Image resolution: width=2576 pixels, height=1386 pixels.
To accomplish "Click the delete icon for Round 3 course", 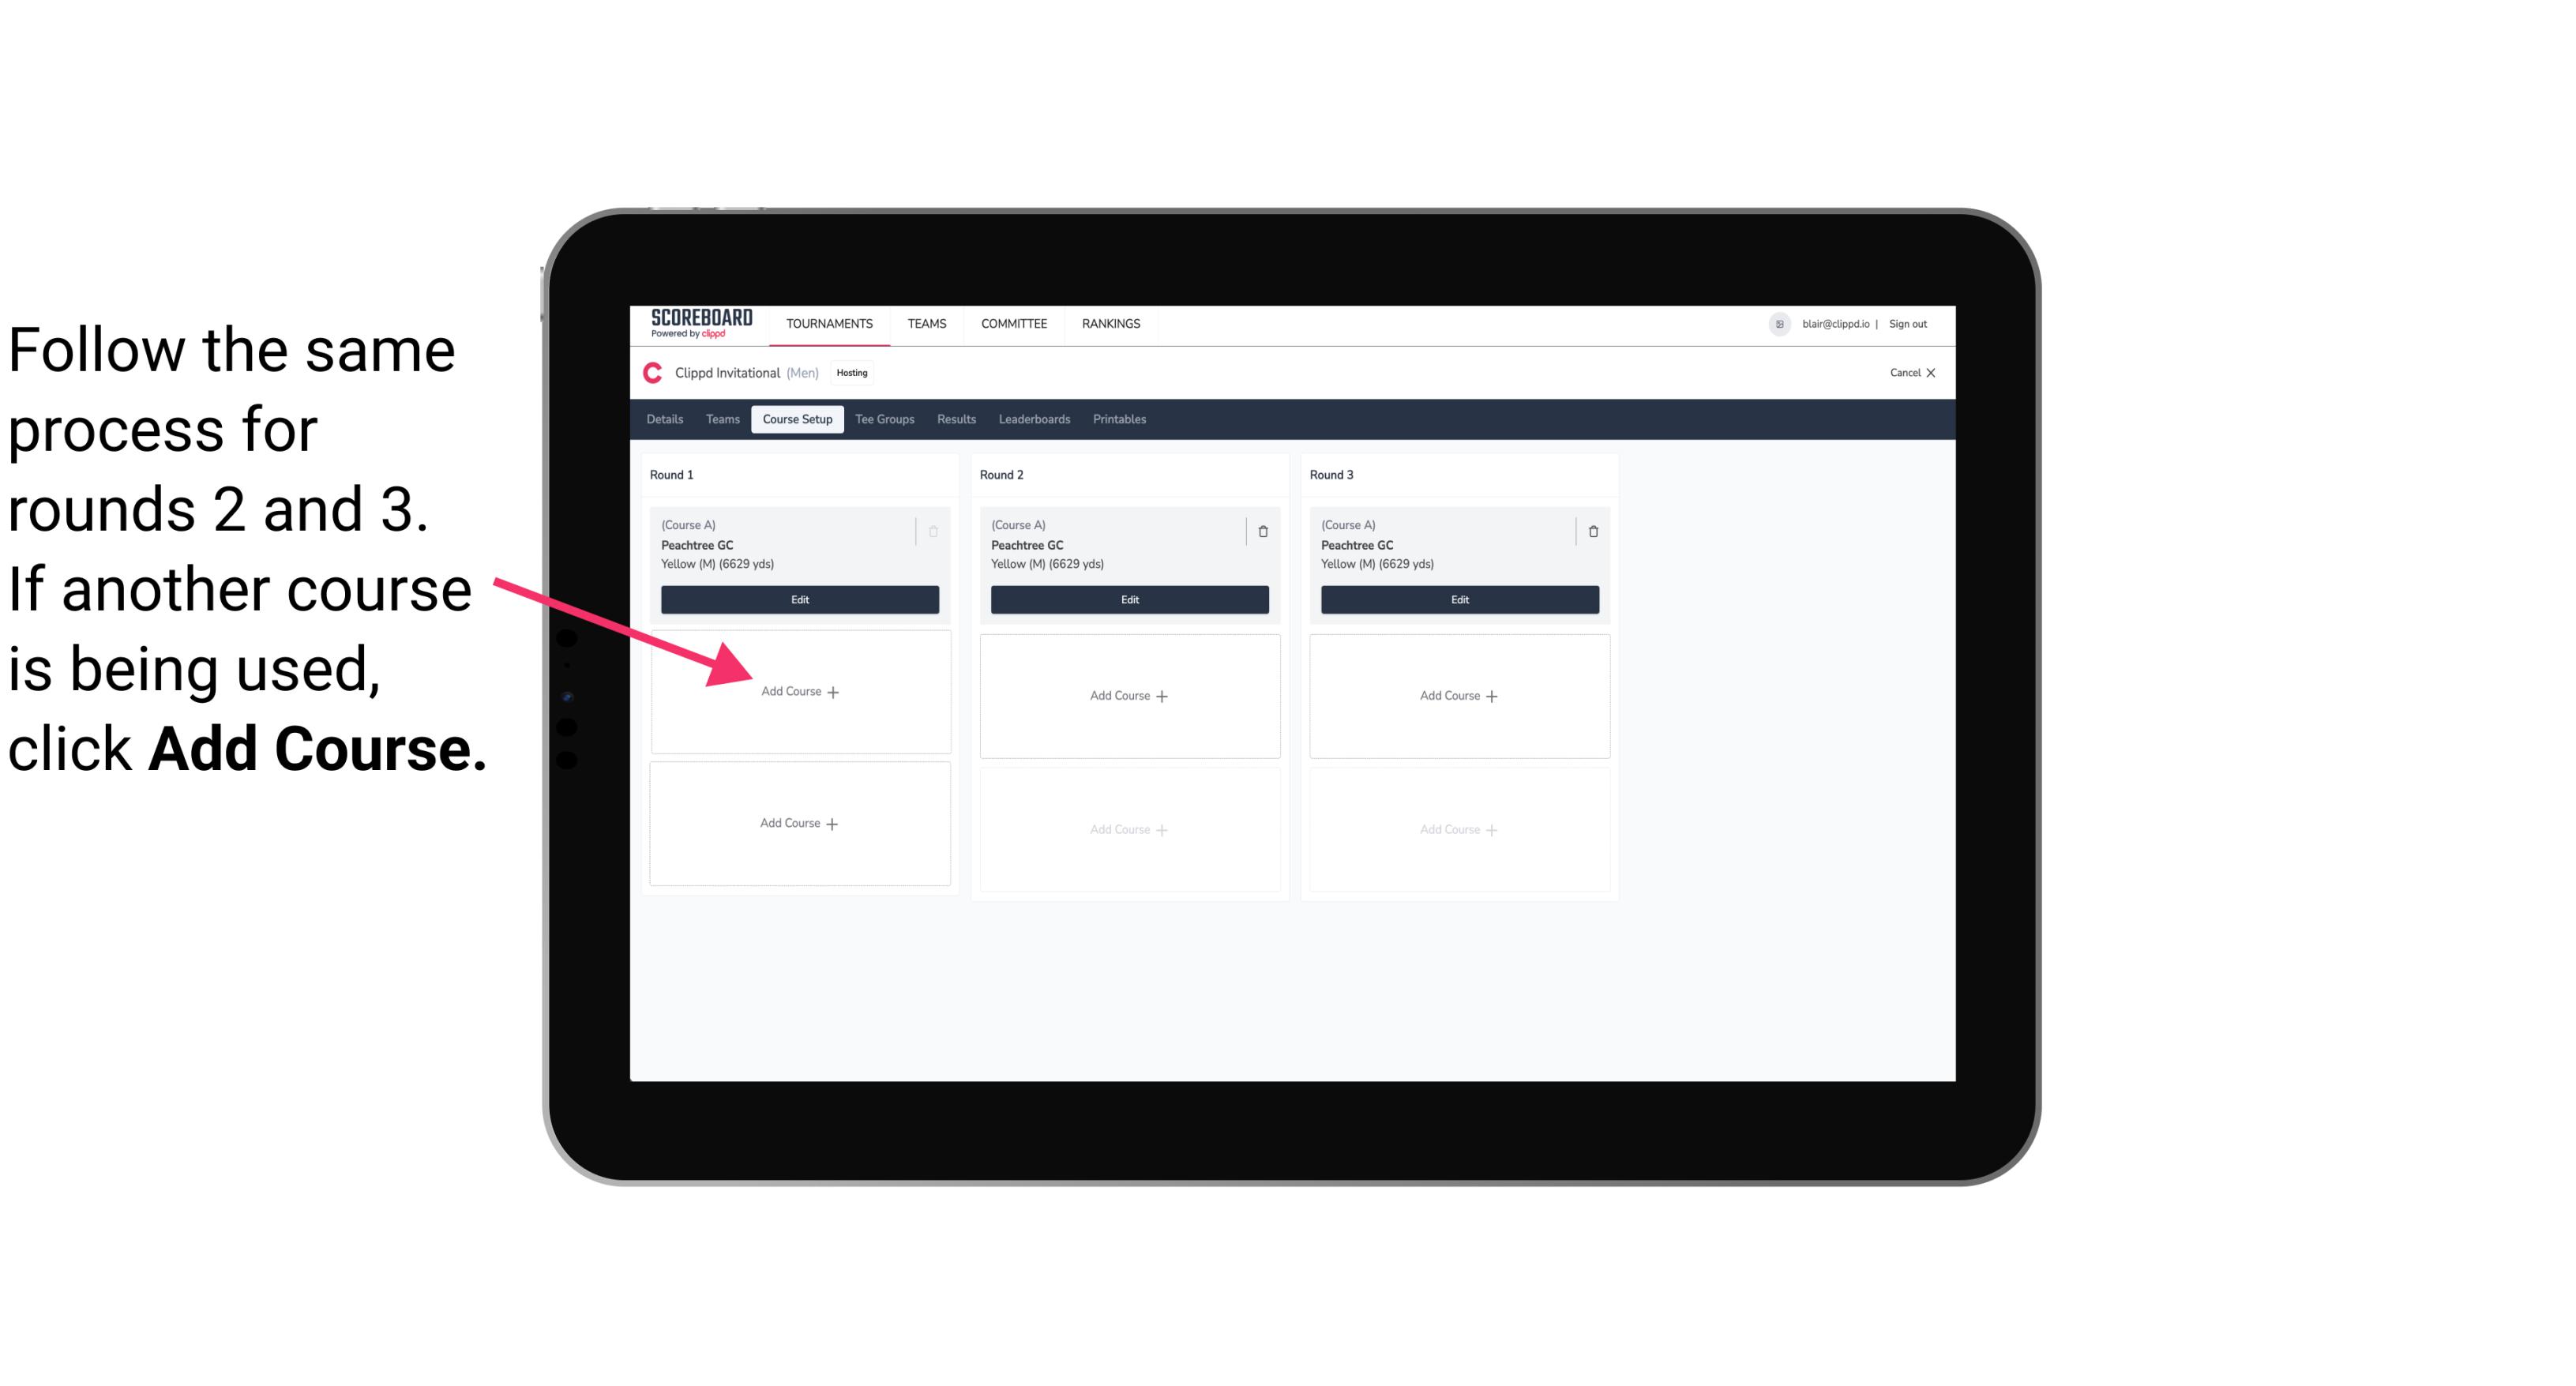I will pyautogui.click(x=1588, y=531).
